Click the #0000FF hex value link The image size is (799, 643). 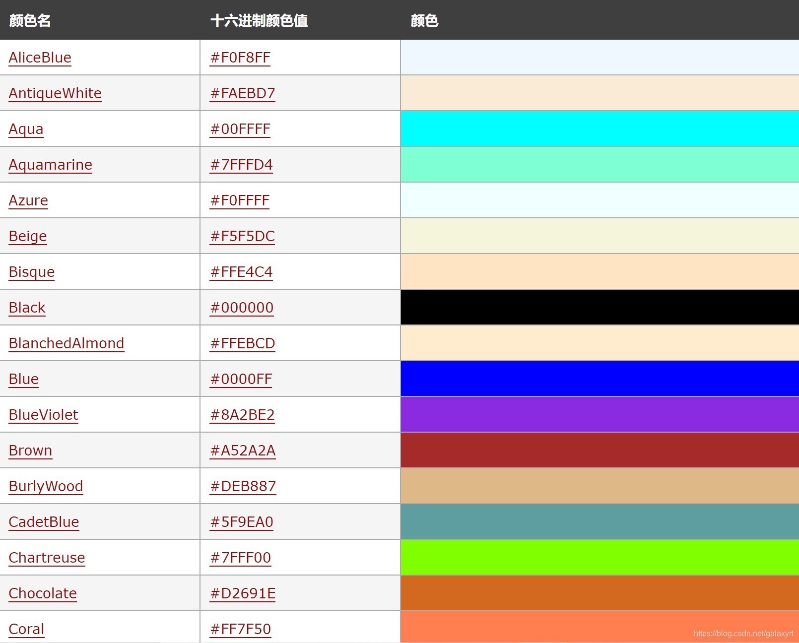coord(241,379)
